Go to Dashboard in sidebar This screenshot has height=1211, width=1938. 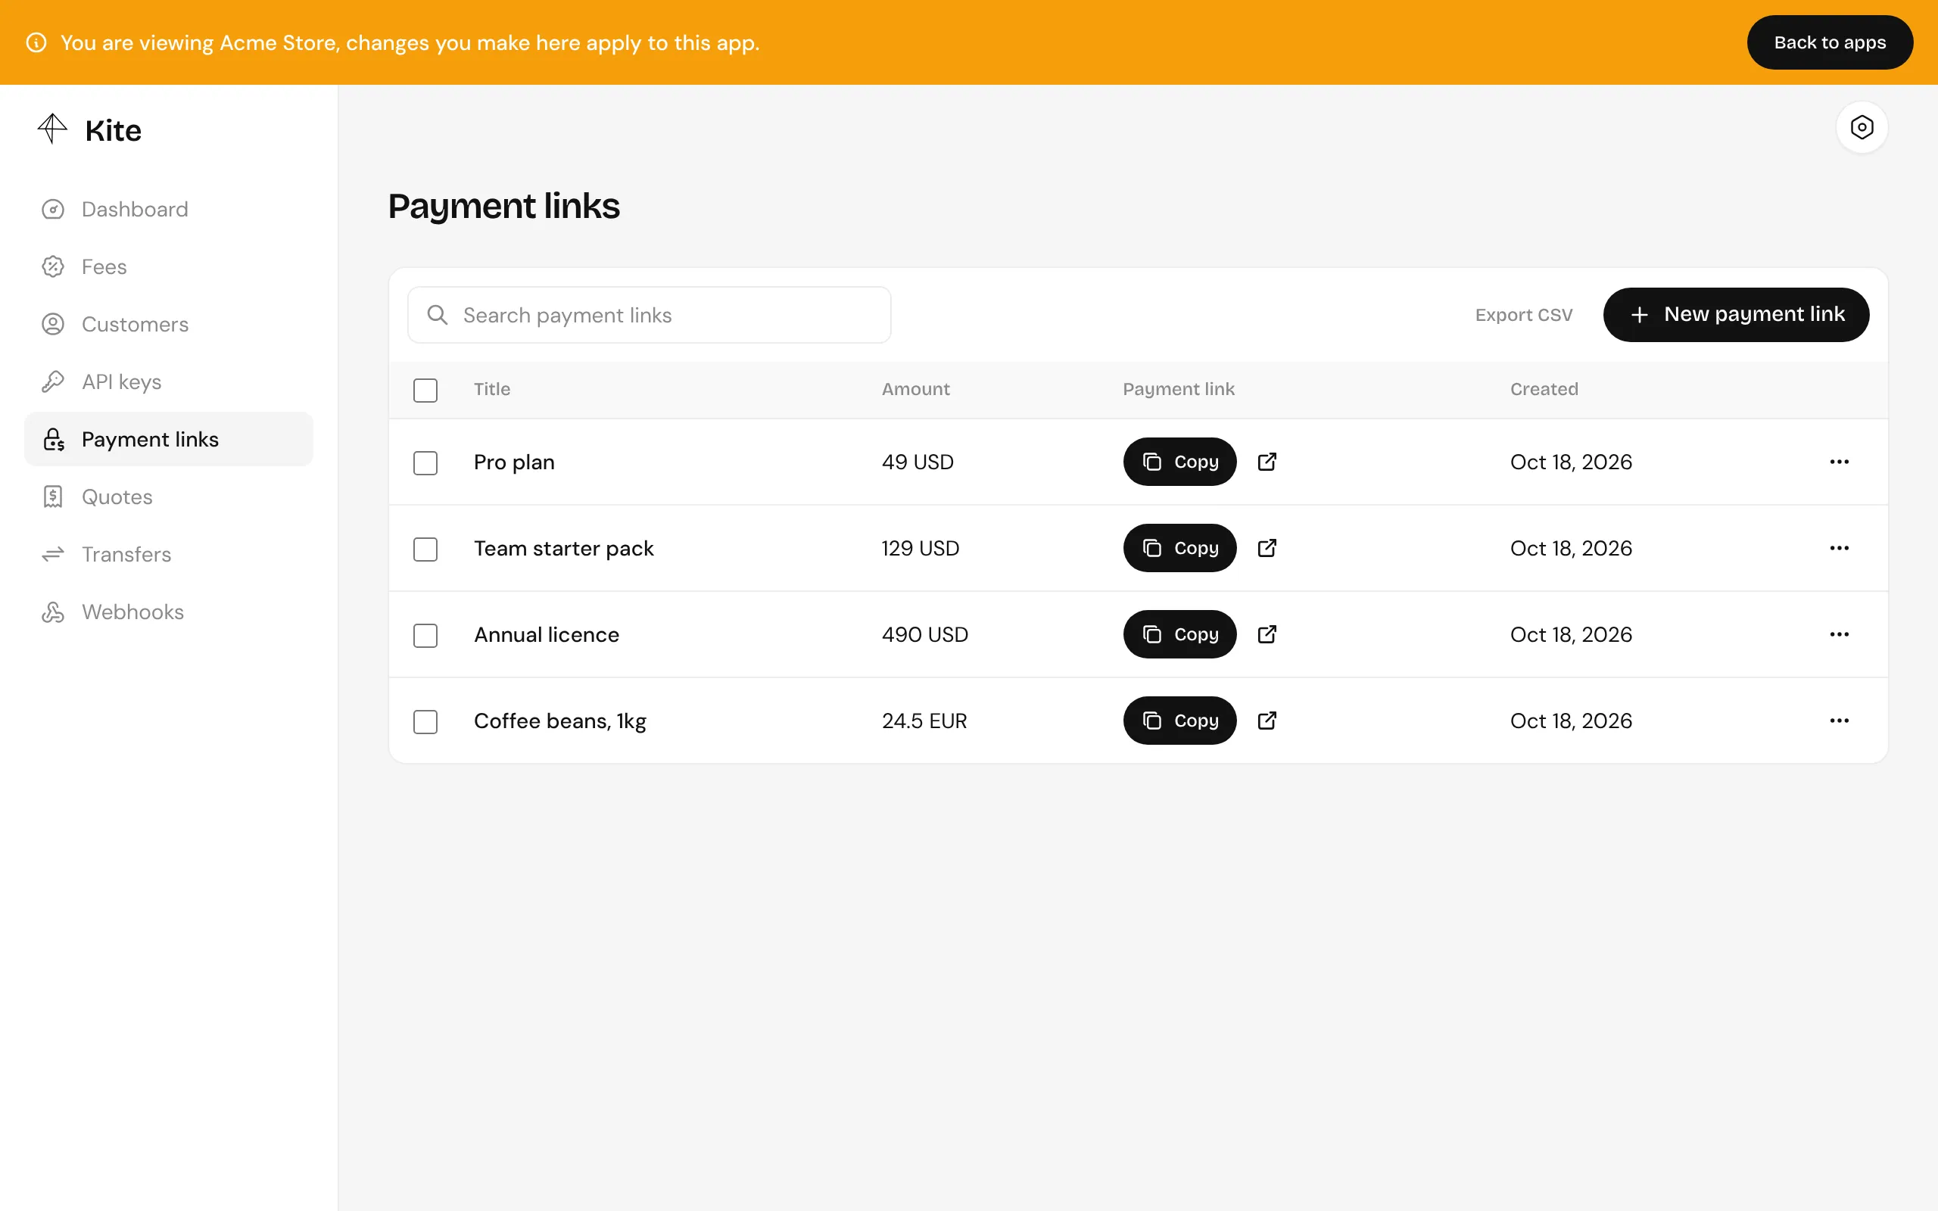(x=168, y=209)
